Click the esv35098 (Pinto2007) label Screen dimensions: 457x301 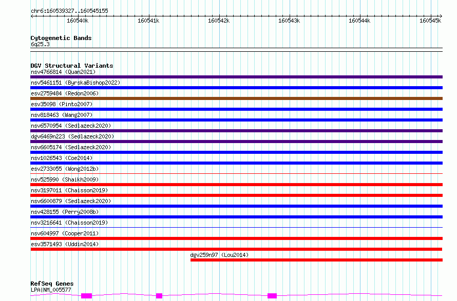[62, 104]
